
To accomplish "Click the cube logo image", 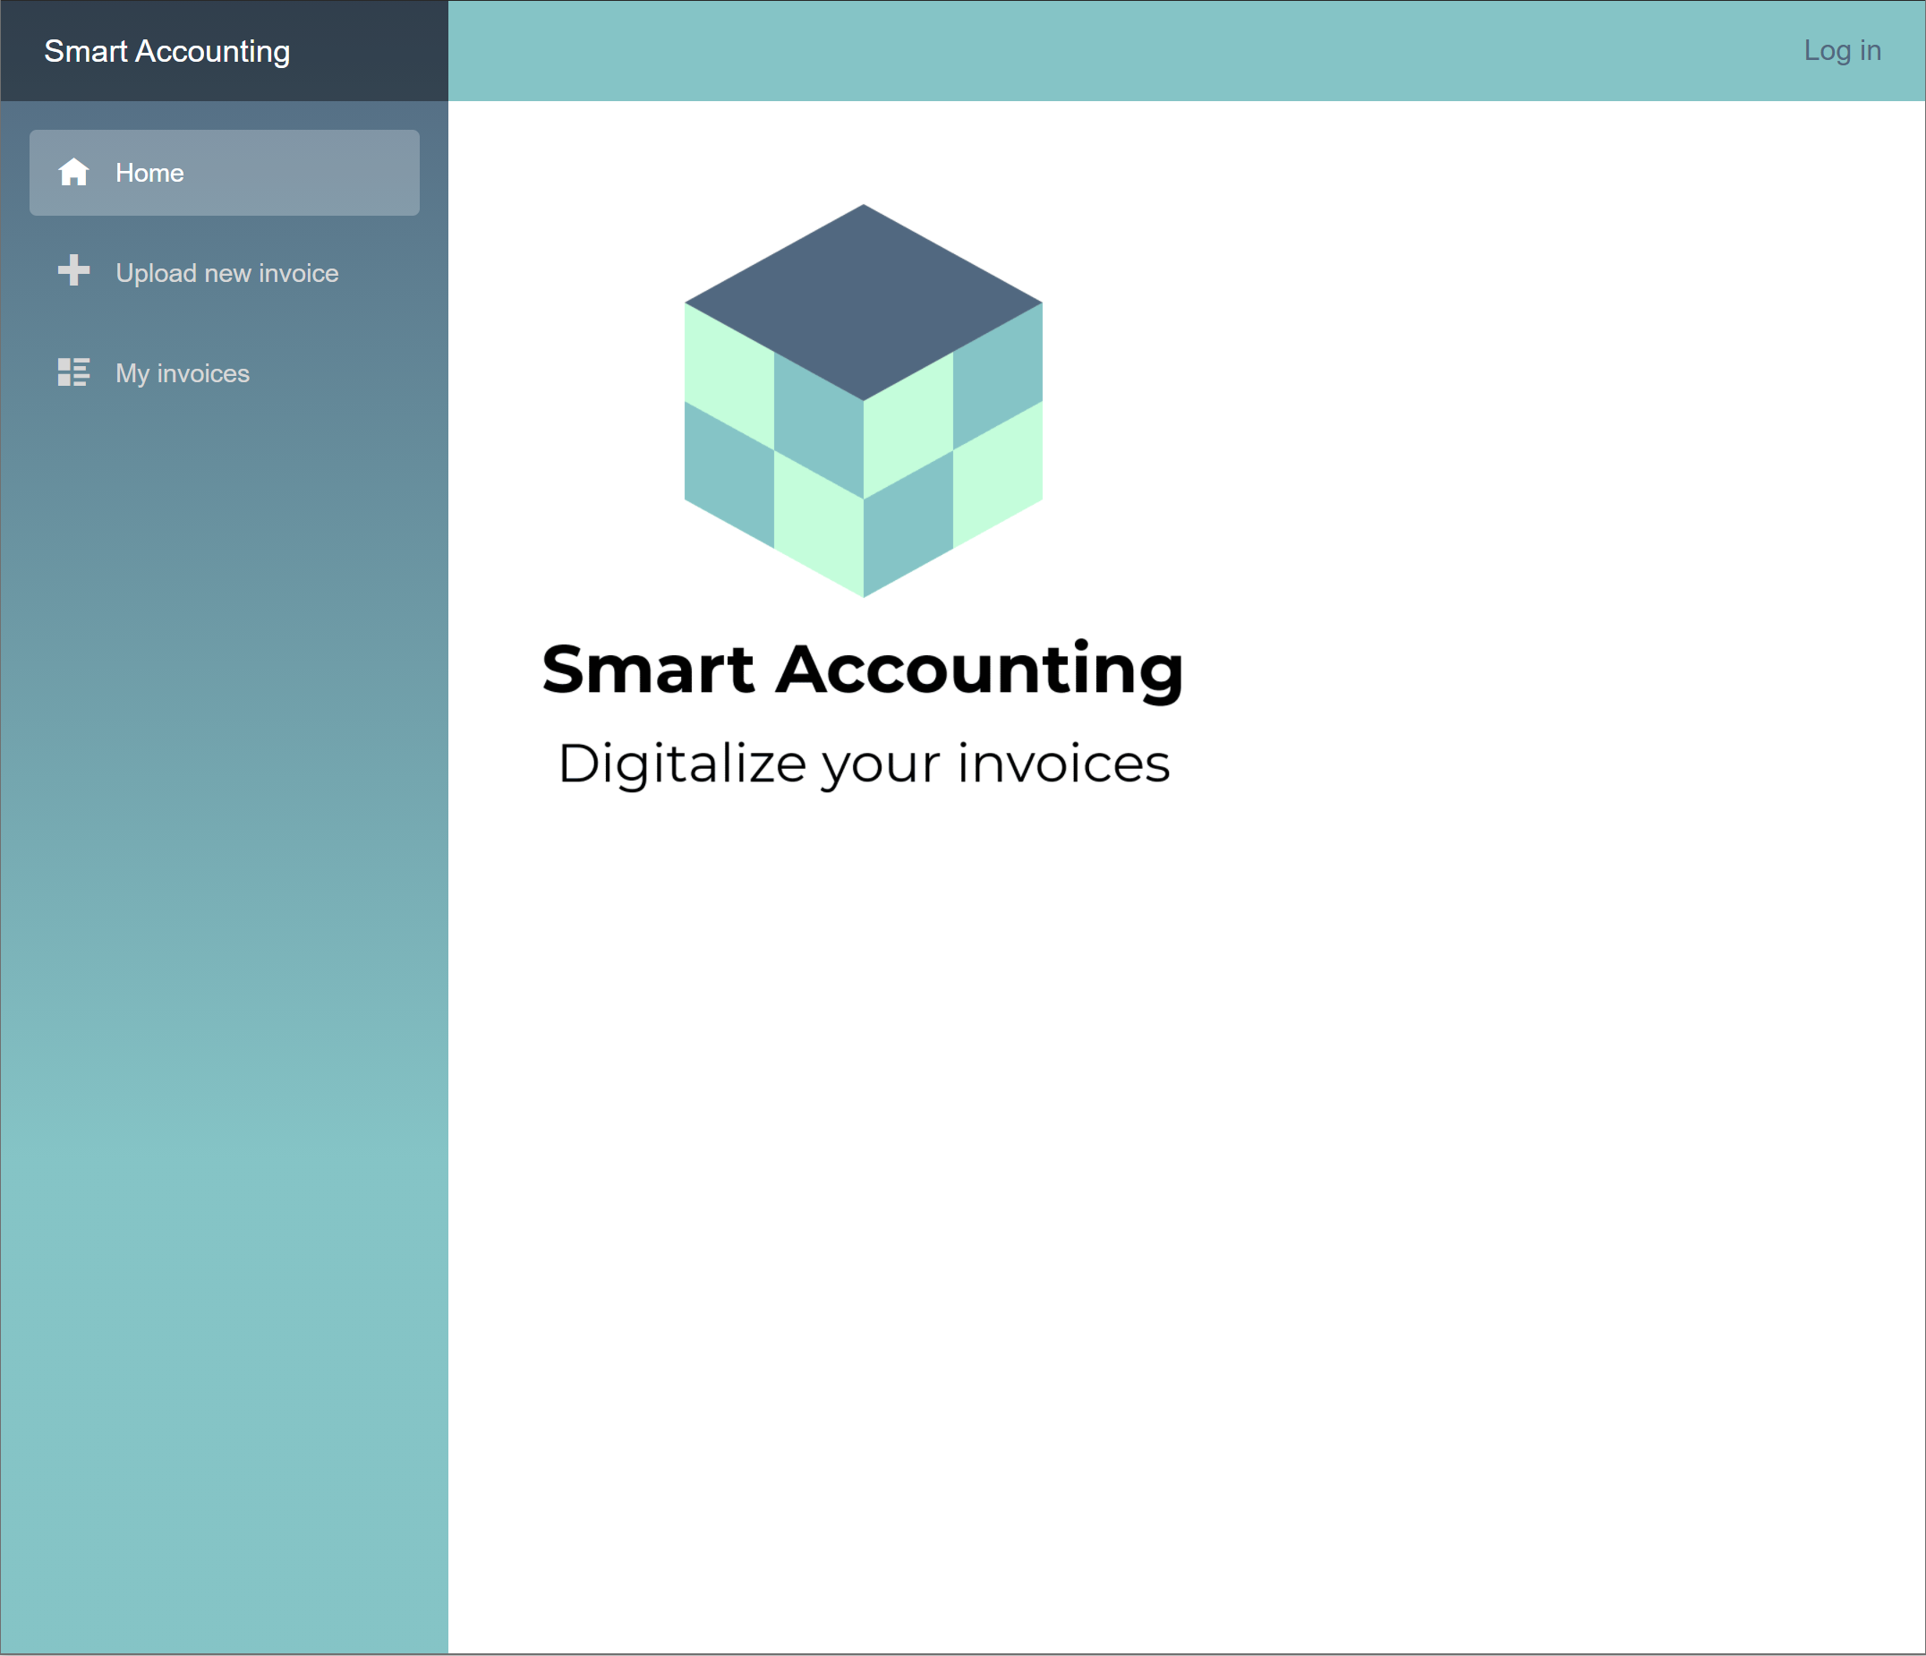I will tap(863, 400).
